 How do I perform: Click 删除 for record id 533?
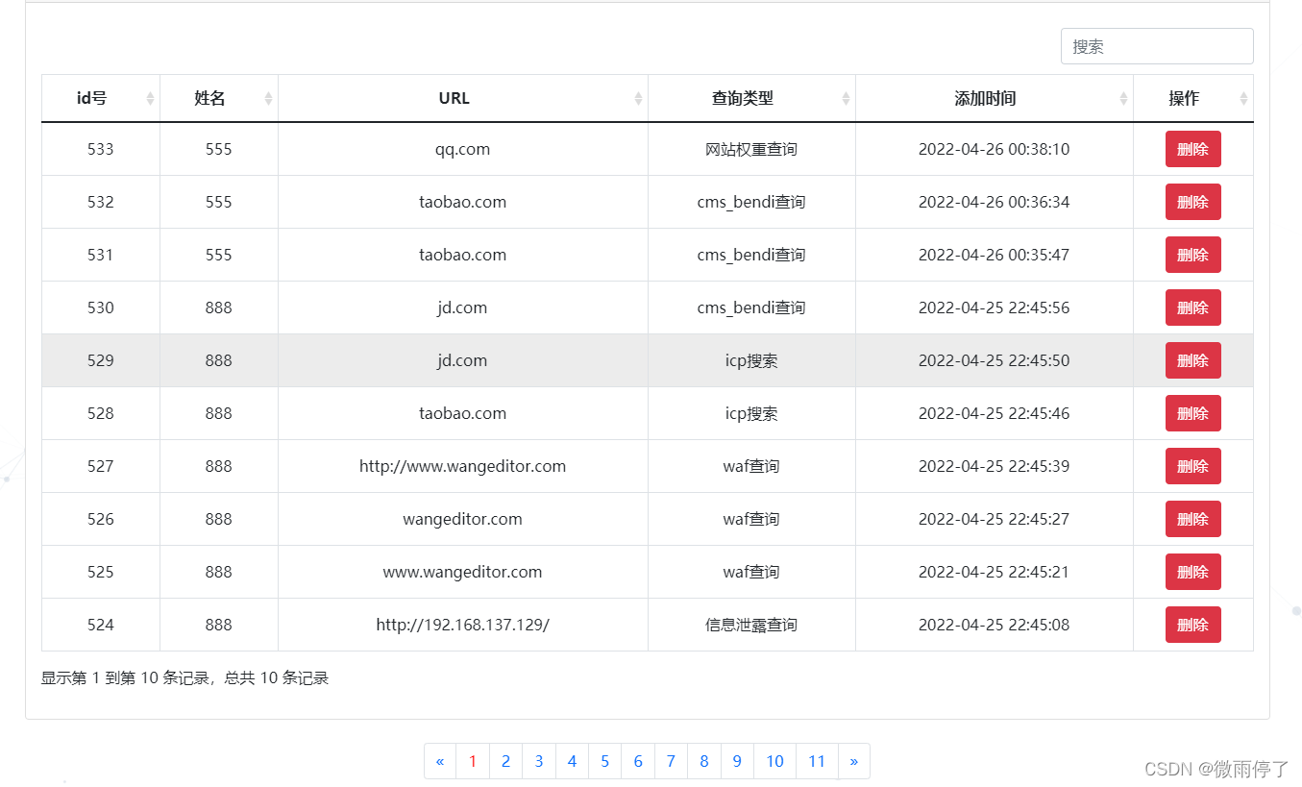1192,149
